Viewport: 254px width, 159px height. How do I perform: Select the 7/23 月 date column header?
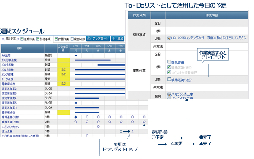coord(75,48)
